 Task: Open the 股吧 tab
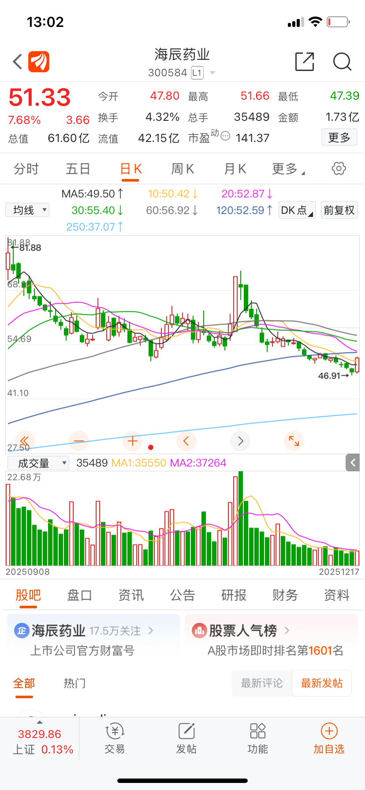pos(28,595)
